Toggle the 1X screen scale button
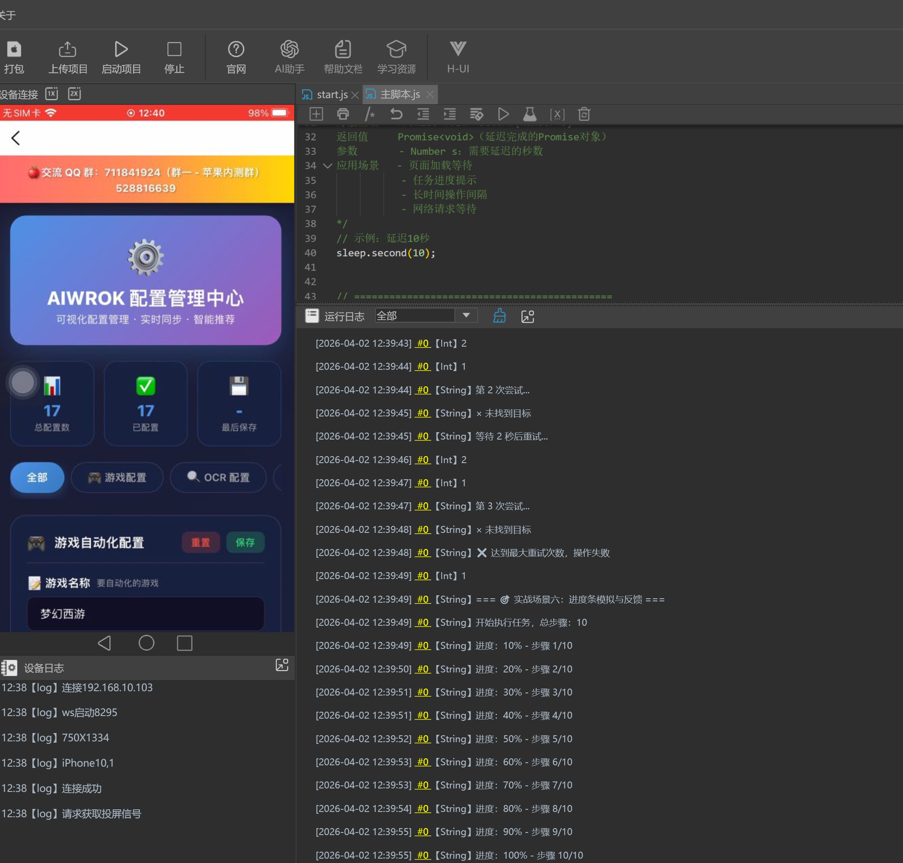The height and width of the screenshot is (863, 903). point(51,94)
